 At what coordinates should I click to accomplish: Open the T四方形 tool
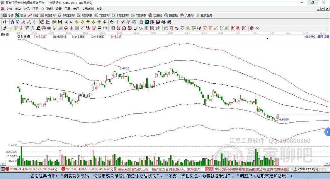102,16
